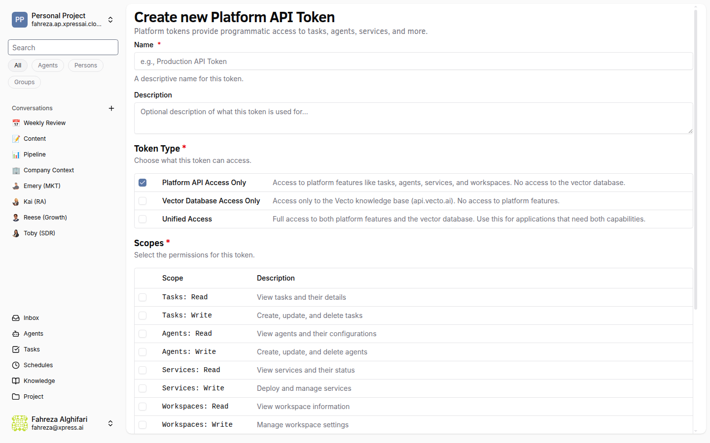The height and width of the screenshot is (443, 710).
Task: Select the Groups filter tab
Action: 24,82
